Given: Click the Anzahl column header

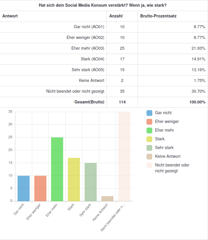Looking at the screenshot, I should [x=116, y=16].
